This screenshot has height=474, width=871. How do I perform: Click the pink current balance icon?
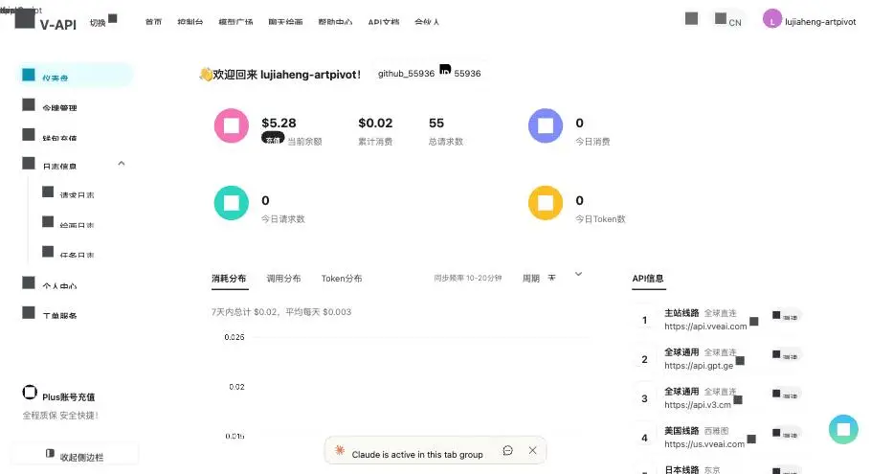point(231,125)
